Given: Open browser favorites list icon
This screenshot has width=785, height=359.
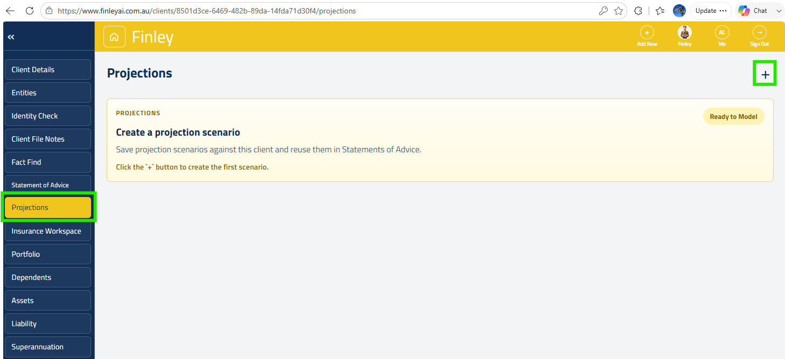Looking at the screenshot, I should (660, 11).
